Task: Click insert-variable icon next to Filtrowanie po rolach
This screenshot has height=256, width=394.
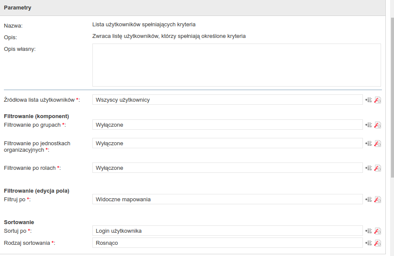Action: 369,168
